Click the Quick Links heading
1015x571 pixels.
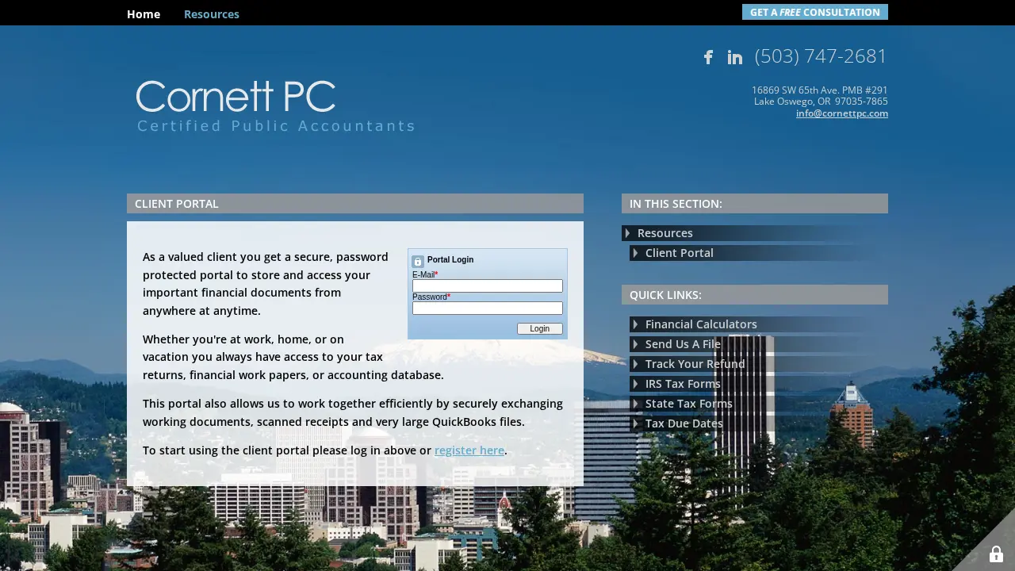(755, 295)
